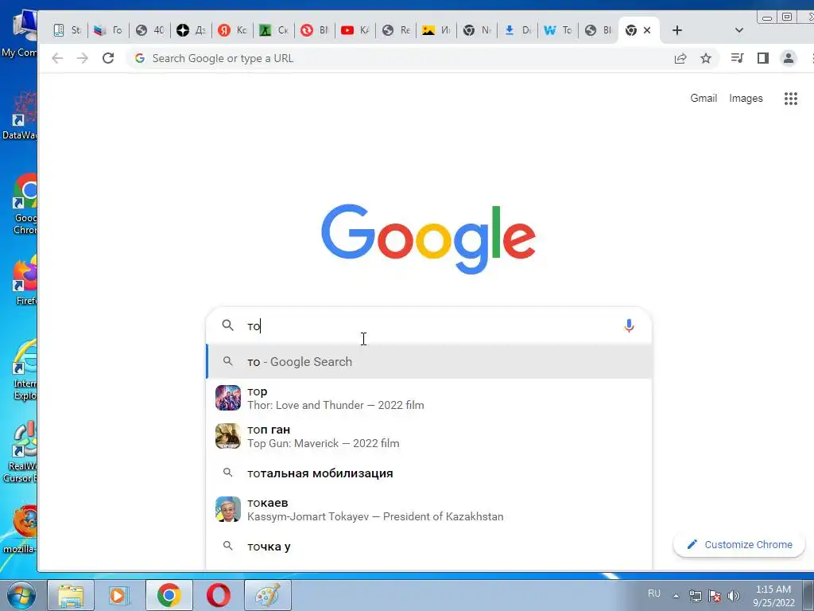Viewport: 814px width, 611px height.
Task: Open Opera from the taskbar
Action: pyautogui.click(x=218, y=595)
